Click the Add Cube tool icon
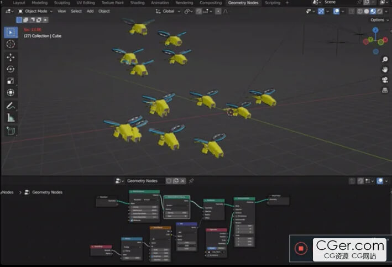Screen dimensions: 392x267 pos(11,131)
